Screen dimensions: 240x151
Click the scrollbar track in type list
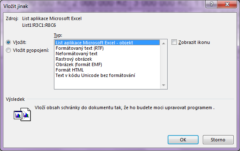click(163, 64)
